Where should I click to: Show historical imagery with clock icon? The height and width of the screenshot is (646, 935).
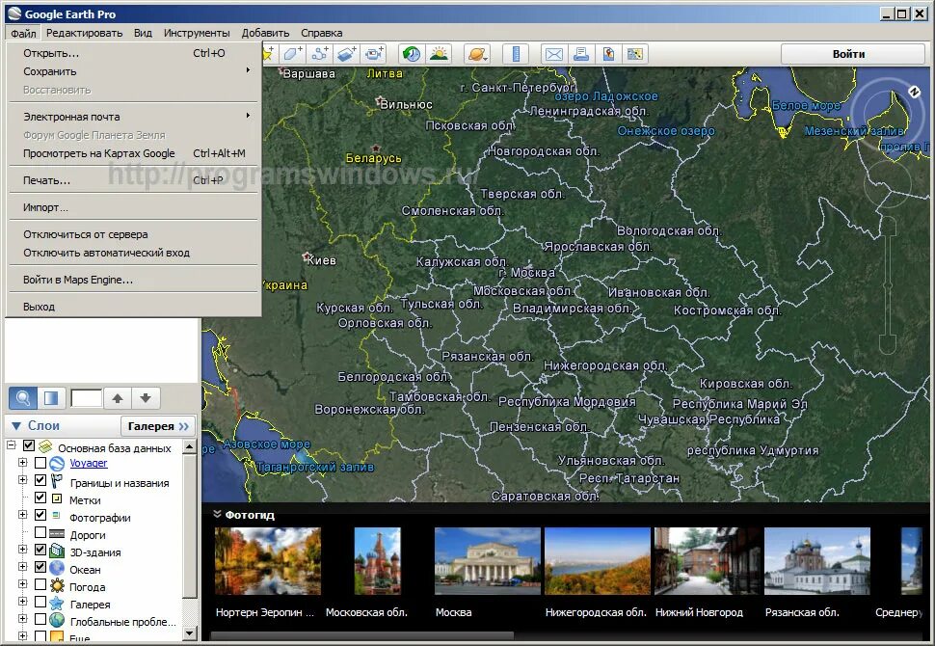pos(412,54)
